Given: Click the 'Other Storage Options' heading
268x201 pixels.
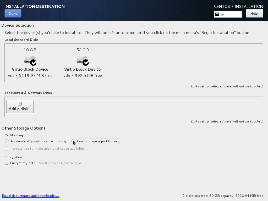Looking at the screenshot, I should point(23,128).
